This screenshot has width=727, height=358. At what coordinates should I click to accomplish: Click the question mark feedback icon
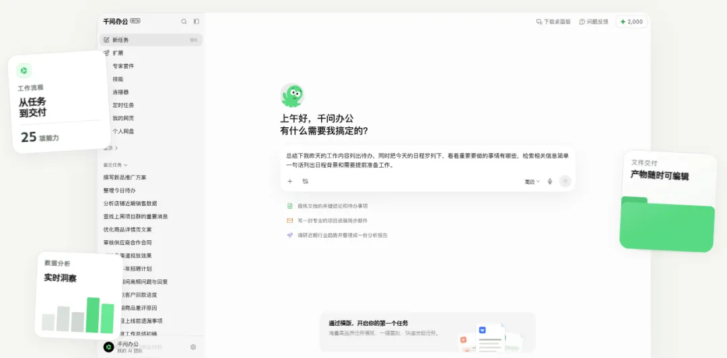click(x=582, y=22)
